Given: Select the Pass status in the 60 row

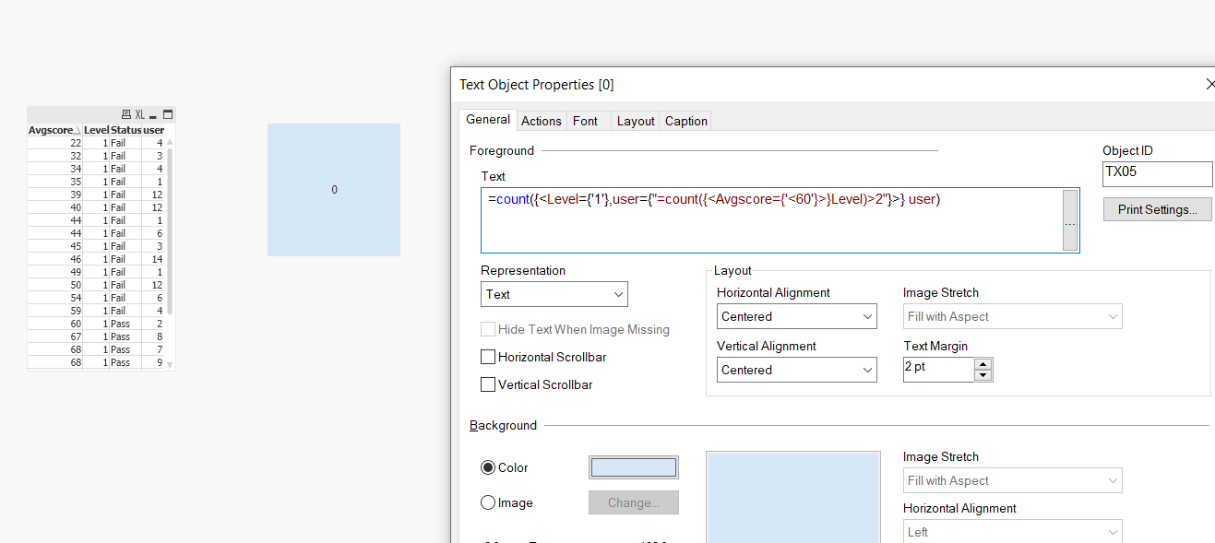Looking at the screenshot, I should pos(126,324).
